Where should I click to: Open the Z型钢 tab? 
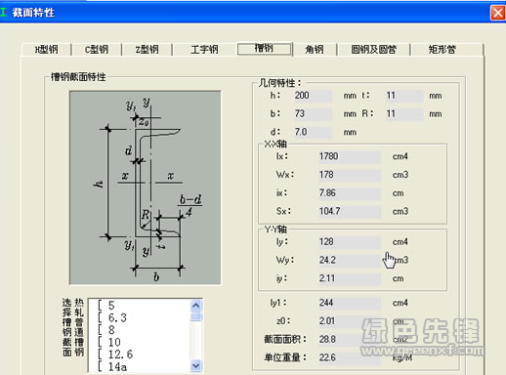148,50
